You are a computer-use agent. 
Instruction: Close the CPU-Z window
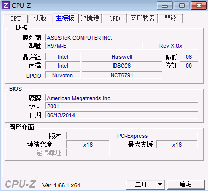[x=199, y=6]
